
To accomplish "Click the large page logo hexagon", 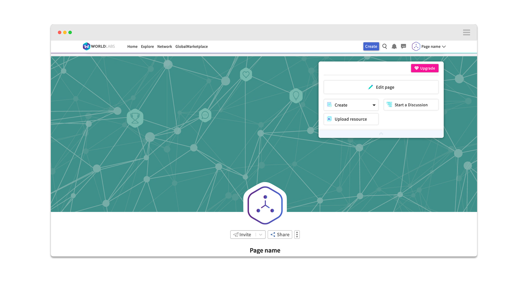I will (x=265, y=205).
